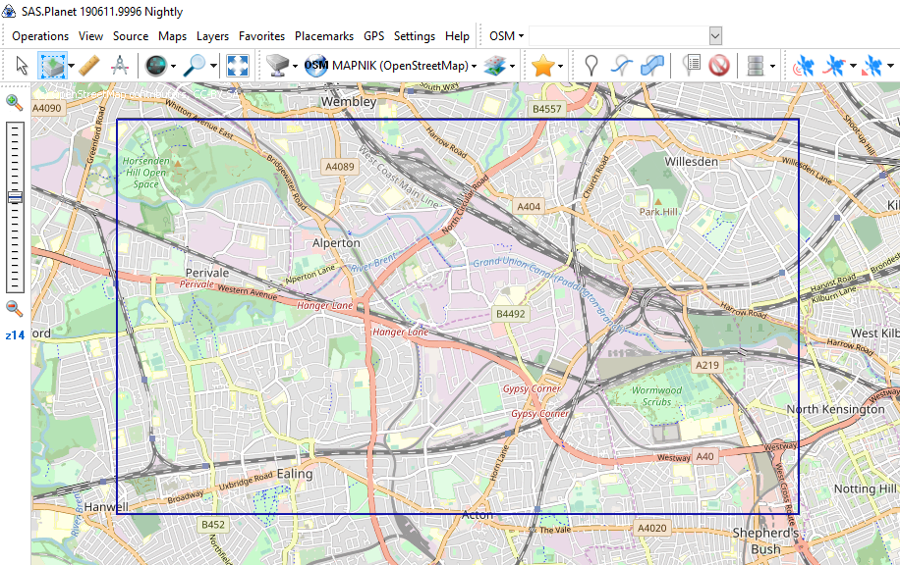This screenshot has height=565, width=900.
Task: Click the yellow star favorites icon
Action: coord(542,66)
